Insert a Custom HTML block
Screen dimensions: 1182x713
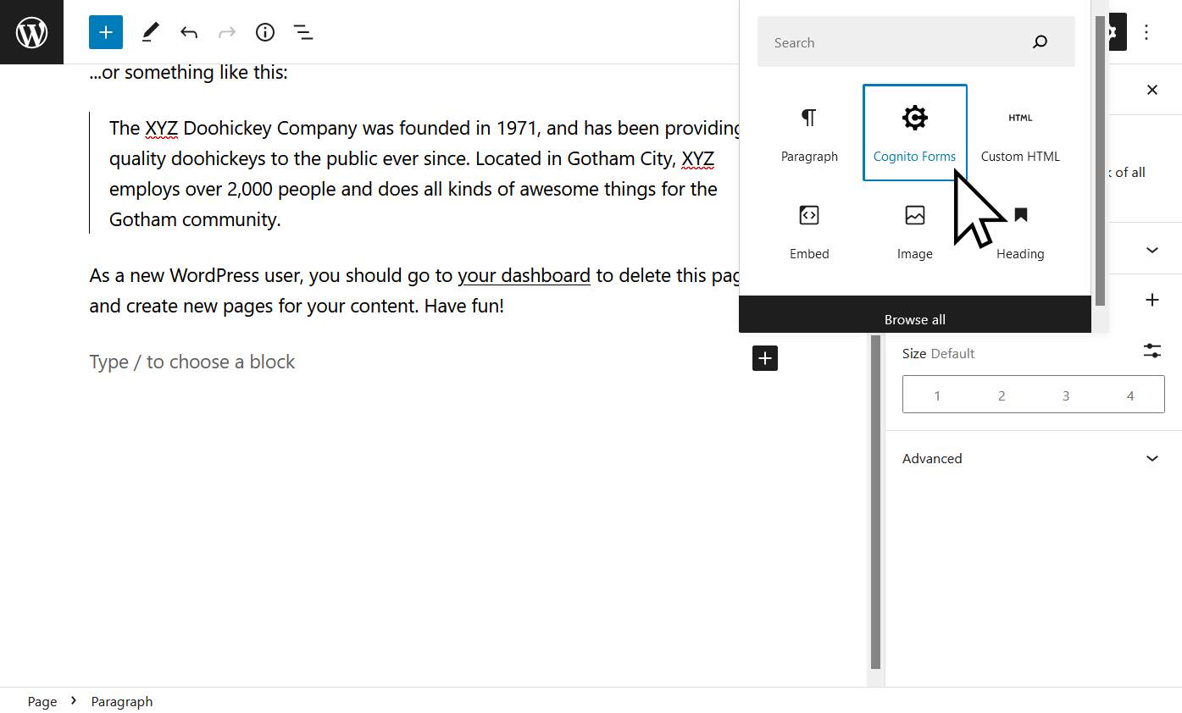(1020, 132)
